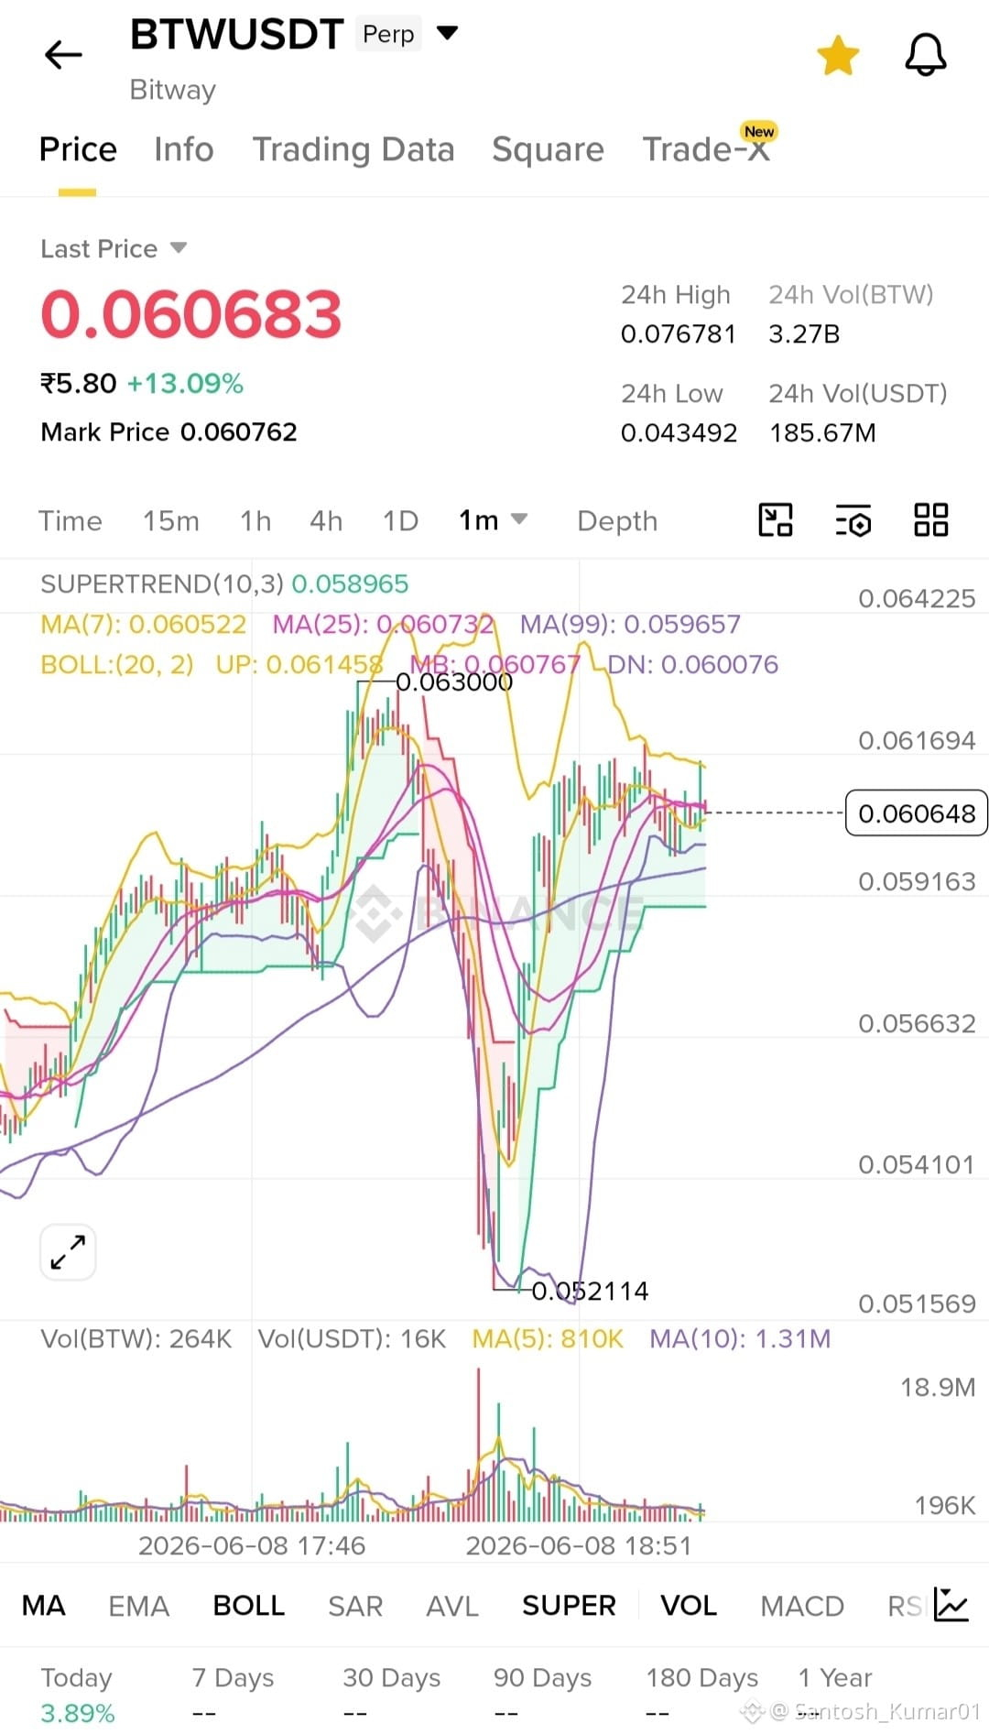Click the volume MA(10): 1.31M legend

(740, 1338)
